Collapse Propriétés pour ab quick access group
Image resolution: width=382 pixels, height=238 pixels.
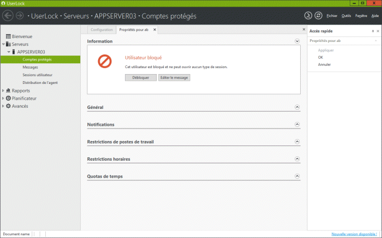click(375, 41)
